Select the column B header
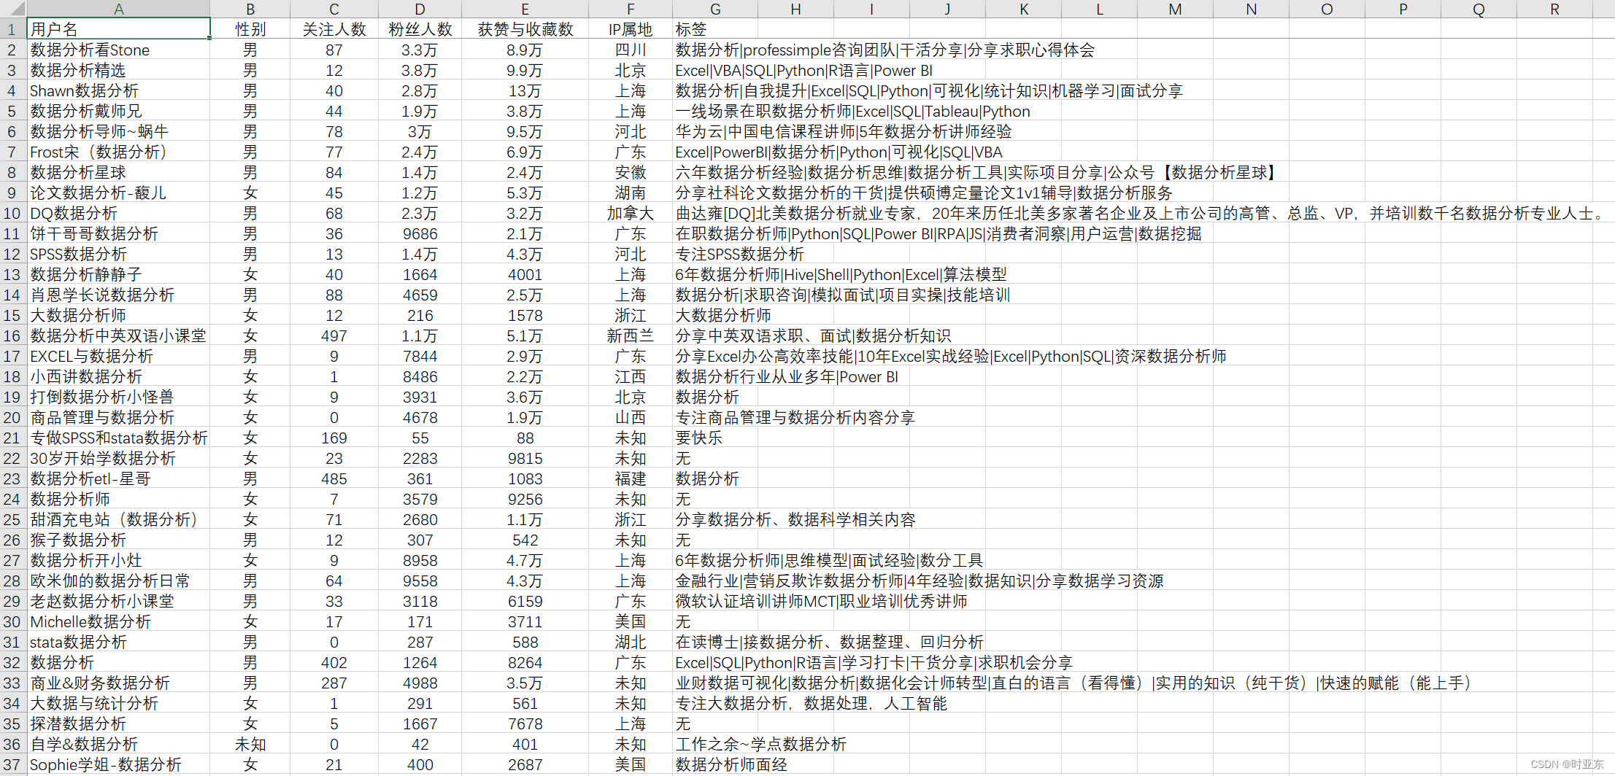The height and width of the screenshot is (776, 1615). 250,9
